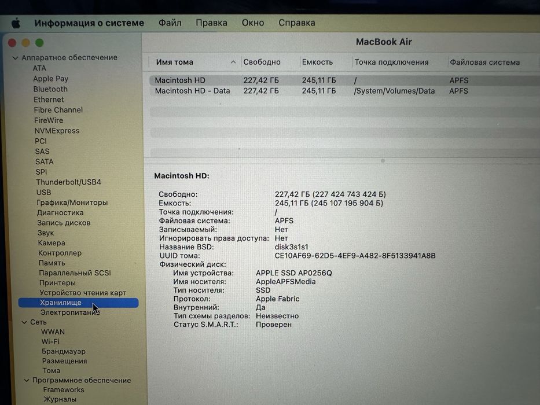Select Ethernet in the sidebar
540x405 pixels.
tap(49, 100)
